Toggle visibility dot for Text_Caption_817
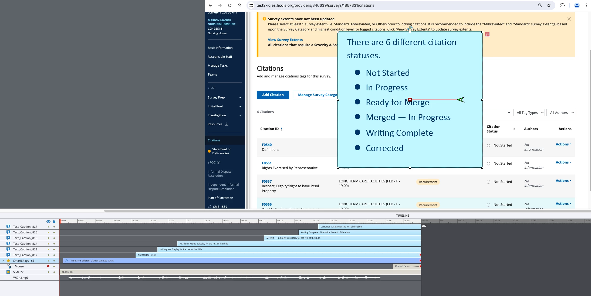Viewport: 591px width, 296px height. coord(48,227)
